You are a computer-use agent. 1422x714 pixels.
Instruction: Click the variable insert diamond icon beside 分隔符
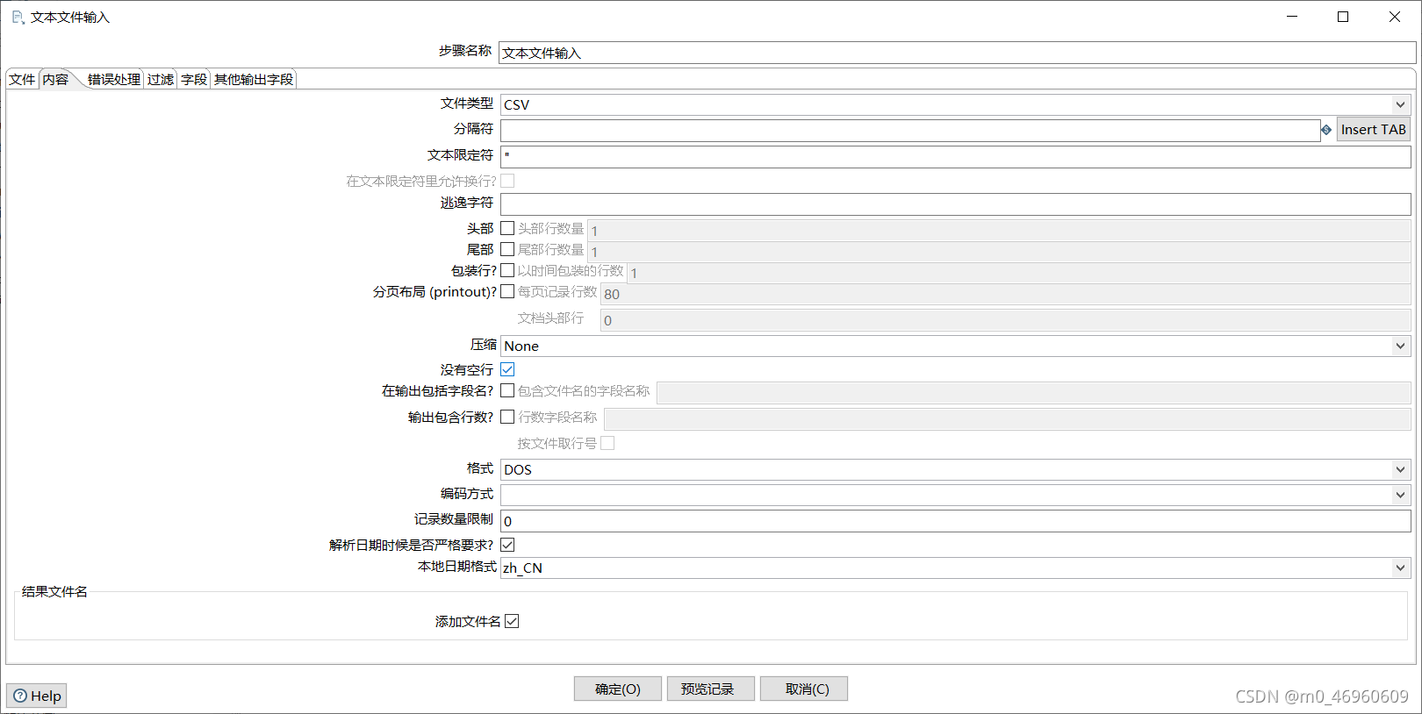[1326, 130]
